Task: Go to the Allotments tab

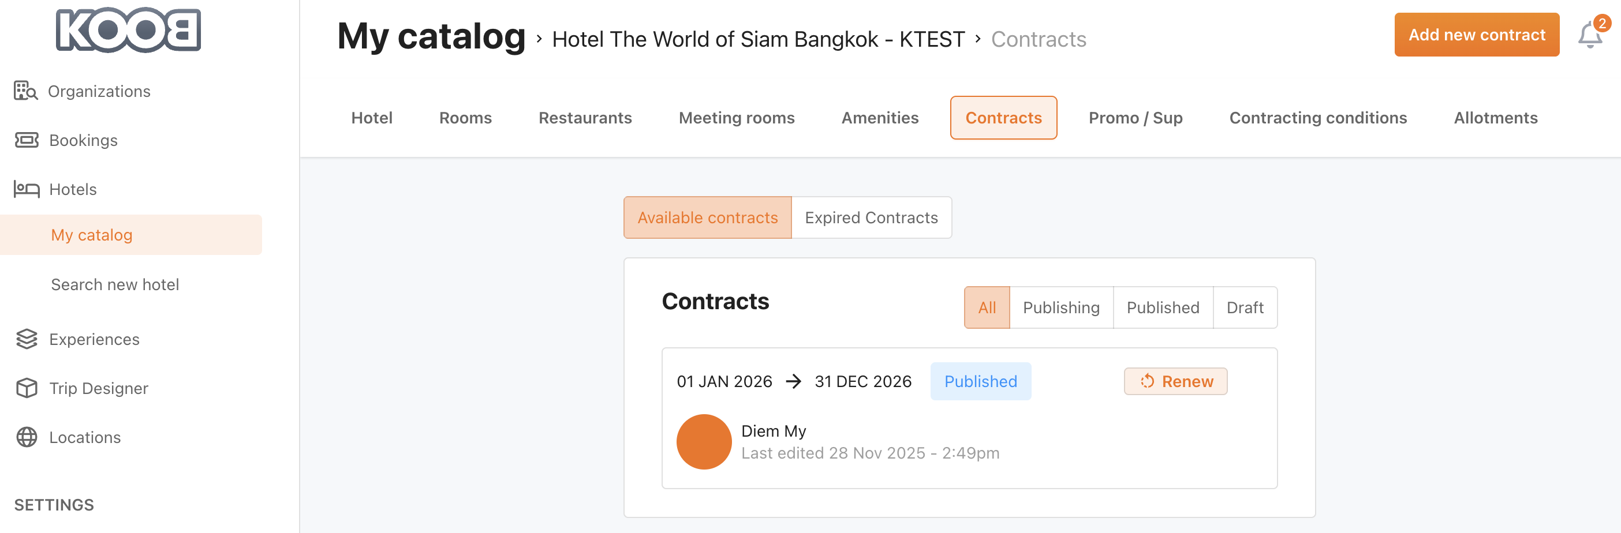Action: coord(1495,118)
